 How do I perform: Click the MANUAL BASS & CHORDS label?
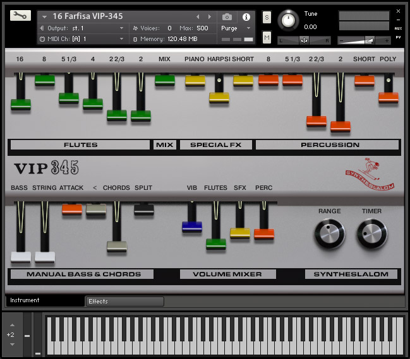[x=82, y=274]
